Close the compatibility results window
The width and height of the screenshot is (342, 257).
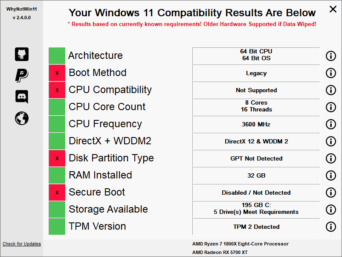[x=333, y=9]
